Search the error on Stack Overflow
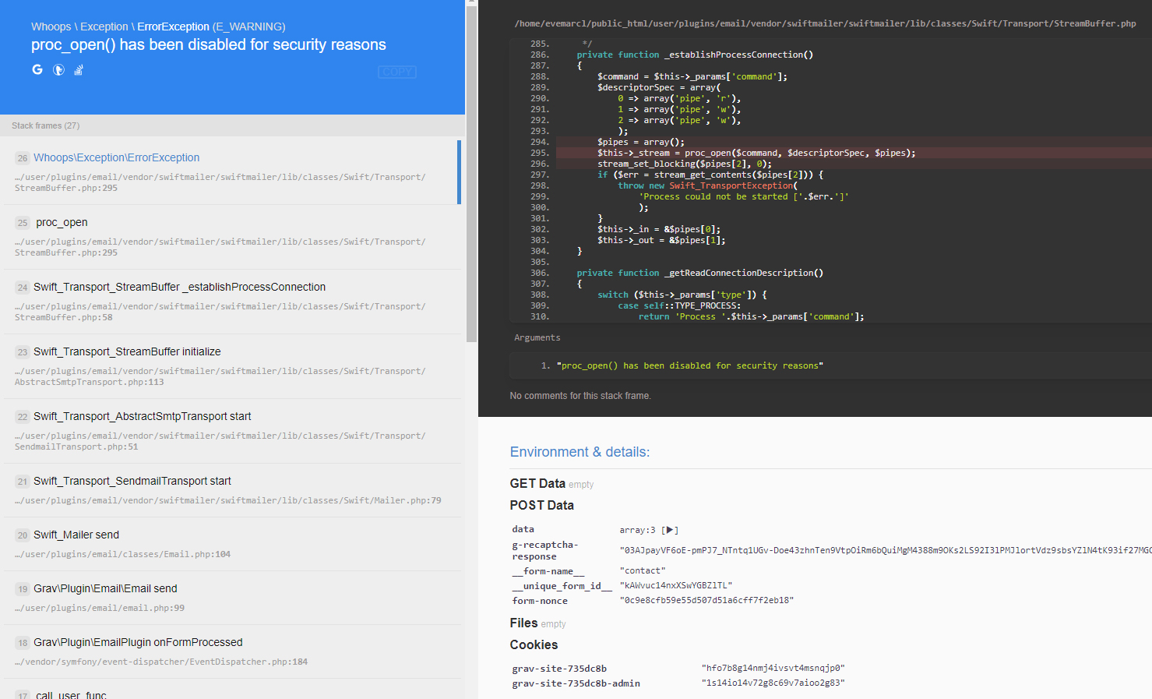The width and height of the screenshot is (1152, 699). (x=79, y=69)
